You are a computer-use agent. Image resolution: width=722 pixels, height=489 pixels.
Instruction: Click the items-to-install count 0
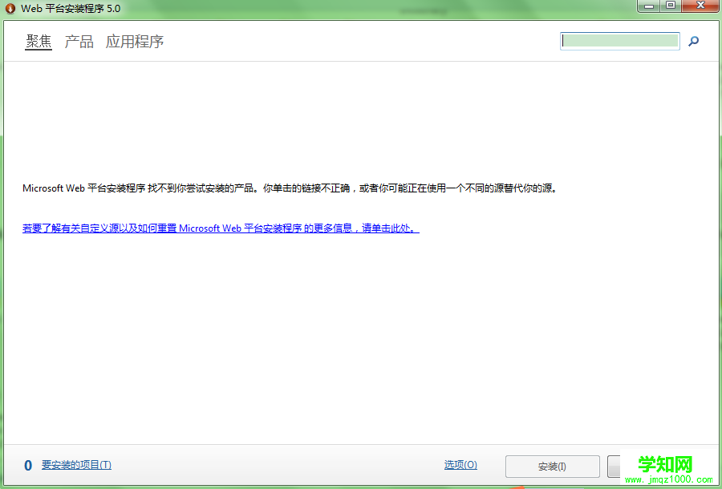pos(28,466)
